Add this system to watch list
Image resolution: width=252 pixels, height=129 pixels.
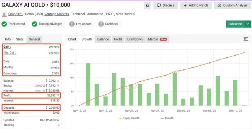[x=196, y=6]
